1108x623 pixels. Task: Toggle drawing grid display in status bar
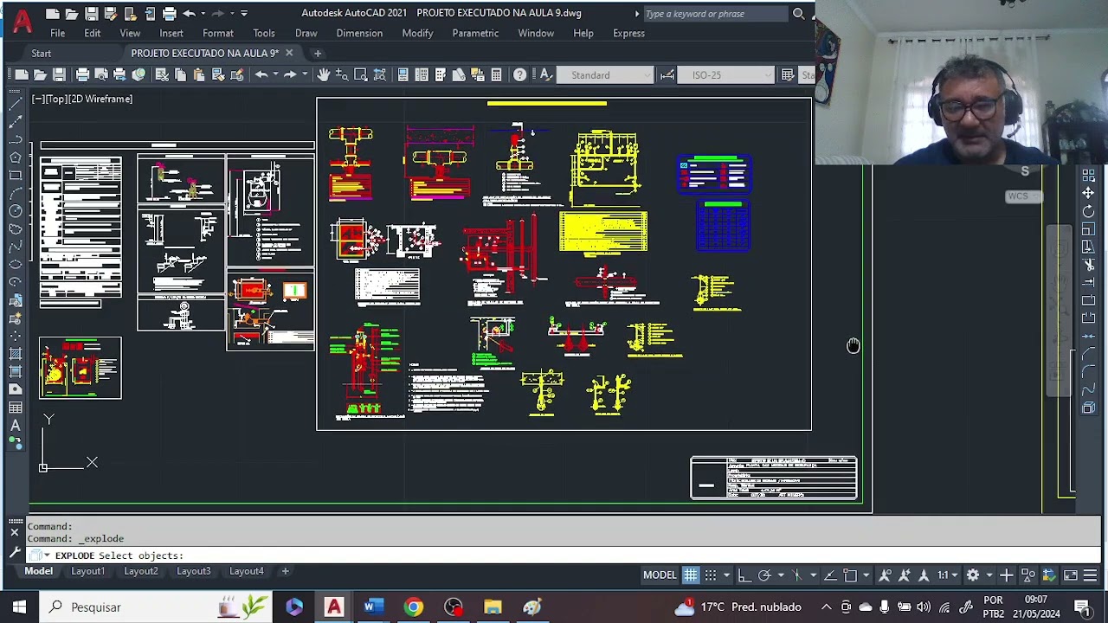[x=691, y=575]
